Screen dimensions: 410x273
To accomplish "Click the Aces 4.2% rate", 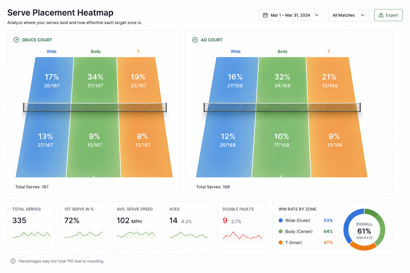I will [x=186, y=222].
